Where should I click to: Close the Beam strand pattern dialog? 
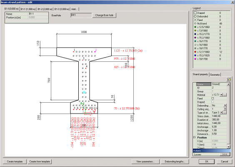pyautogui.click(x=233, y=2)
